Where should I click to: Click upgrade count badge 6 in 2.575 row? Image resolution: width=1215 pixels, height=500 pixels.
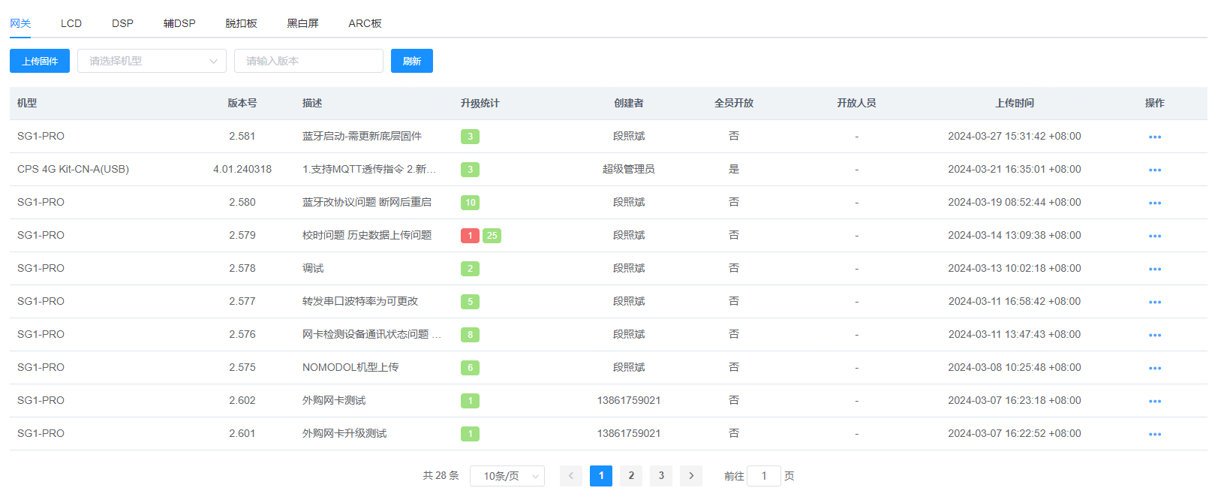[470, 368]
